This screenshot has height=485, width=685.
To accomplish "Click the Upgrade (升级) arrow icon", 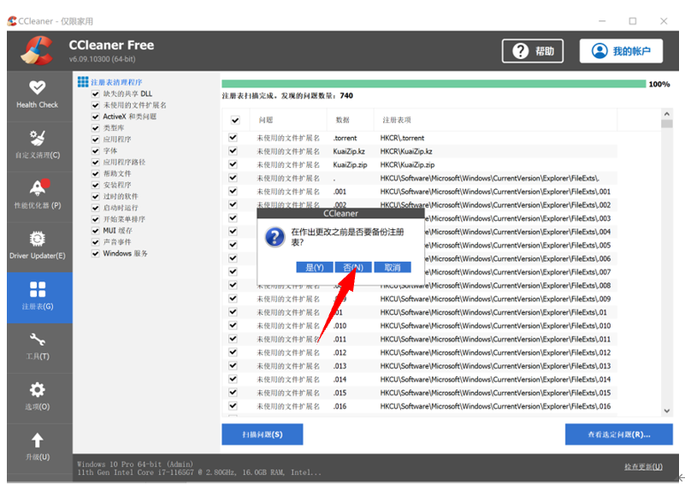I will tap(37, 440).
